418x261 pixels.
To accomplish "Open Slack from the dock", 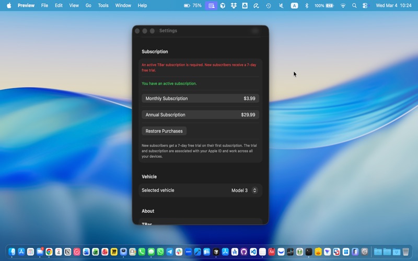I will pyautogui.click(x=179, y=252).
